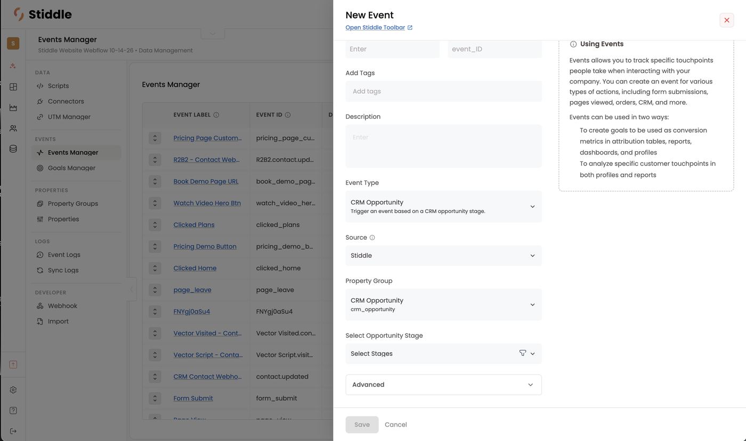The width and height of the screenshot is (746, 441).
Task: Click the event_ID input field
Action: [x=494, y=49]
